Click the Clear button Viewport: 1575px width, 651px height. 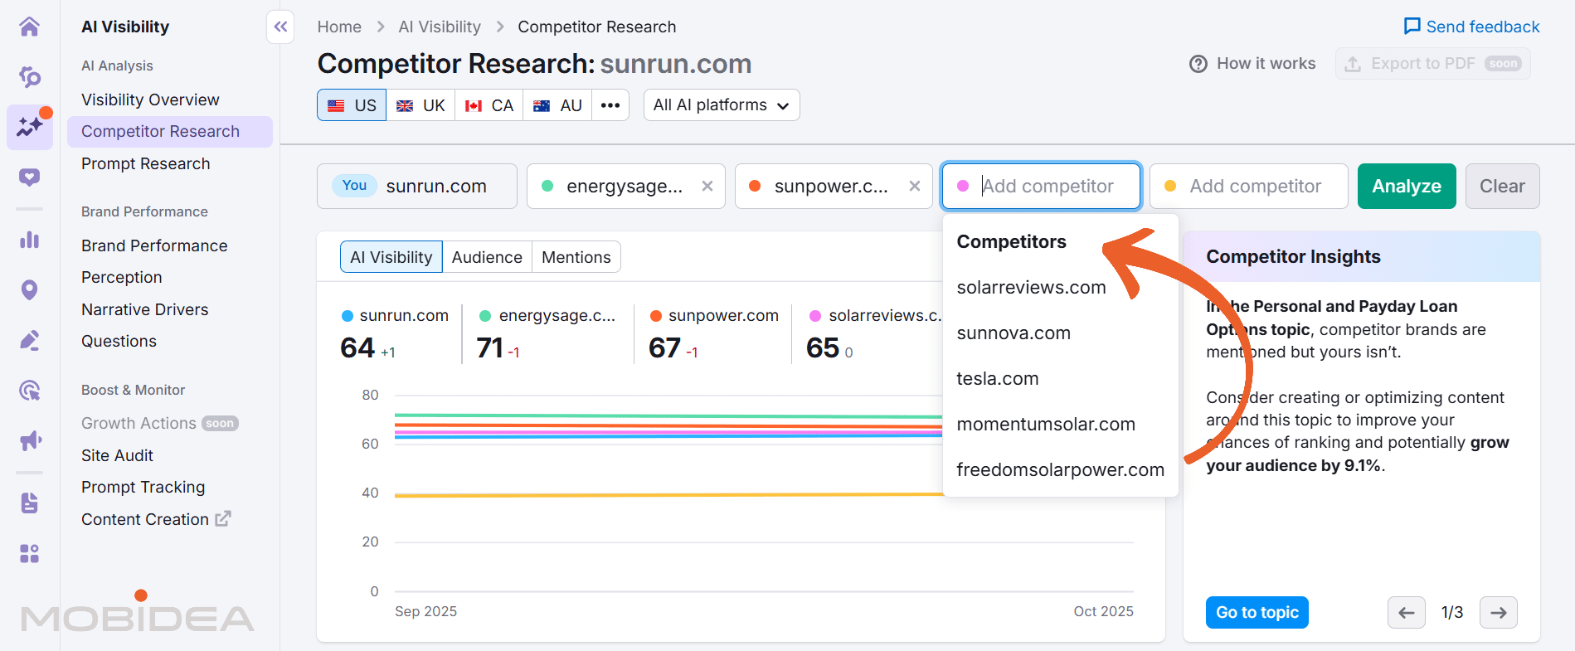1503,186
